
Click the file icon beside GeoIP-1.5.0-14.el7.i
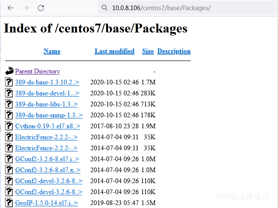coord(9,203)
